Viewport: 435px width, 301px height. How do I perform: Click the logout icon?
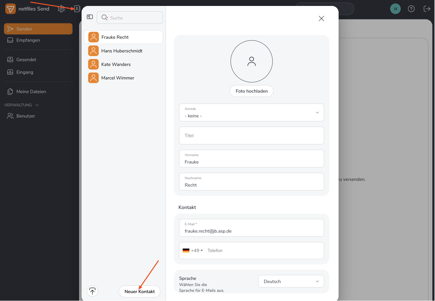click(427, 9)
